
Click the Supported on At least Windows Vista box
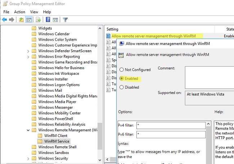point(210,98)
